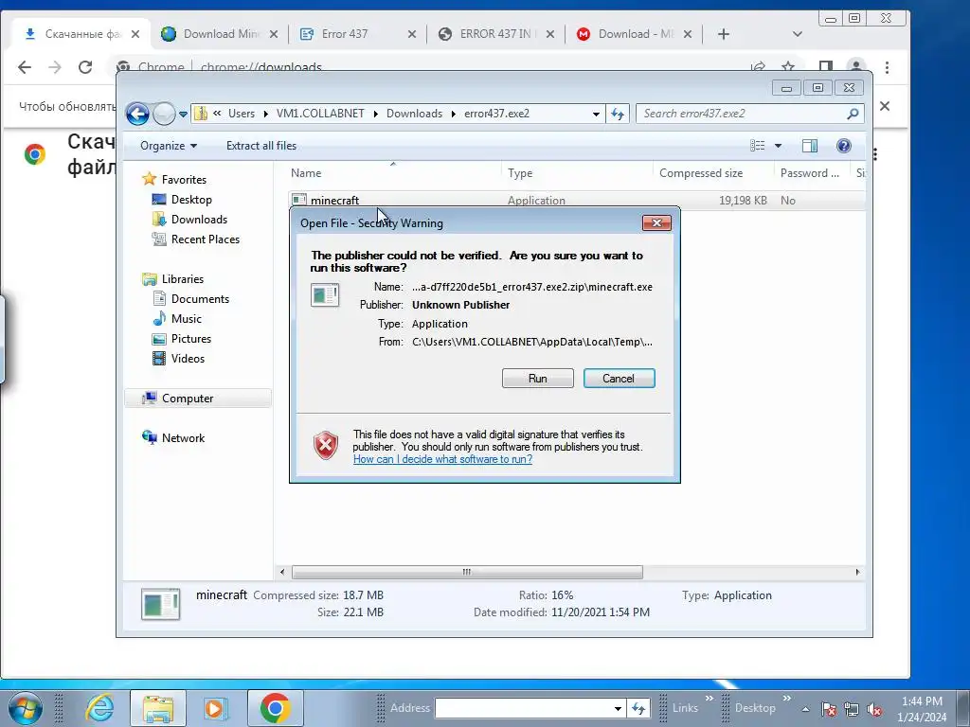
Task: Open Favorites in navigation pane
Action: pyautogui.click(x=184, y=180)
